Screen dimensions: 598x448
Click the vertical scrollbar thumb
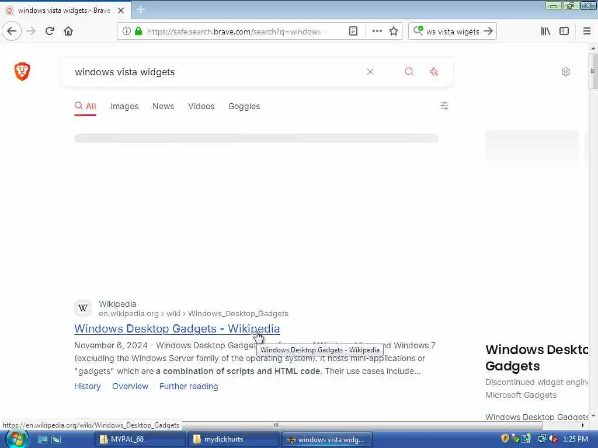pyautogui.click(x=593, y=71)
